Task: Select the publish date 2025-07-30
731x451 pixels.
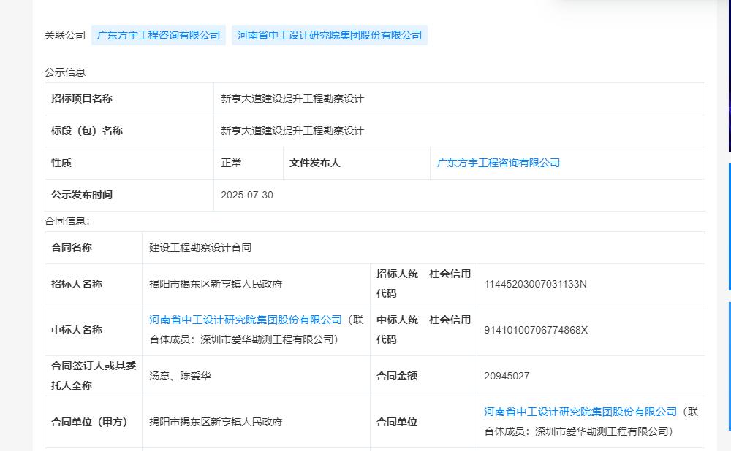Action: pos(247,195)
